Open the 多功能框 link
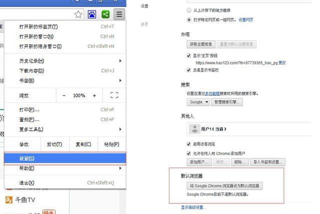 [212, 94]
